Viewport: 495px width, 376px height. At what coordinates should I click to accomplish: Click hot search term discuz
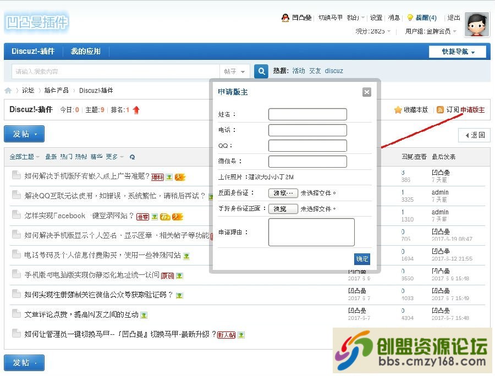[x=334, y=71]
